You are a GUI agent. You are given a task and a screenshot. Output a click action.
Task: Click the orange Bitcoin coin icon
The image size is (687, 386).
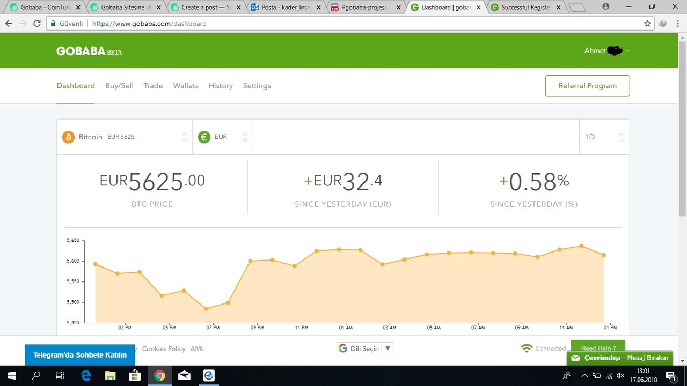pyautogui.click(x=68, y=137)
